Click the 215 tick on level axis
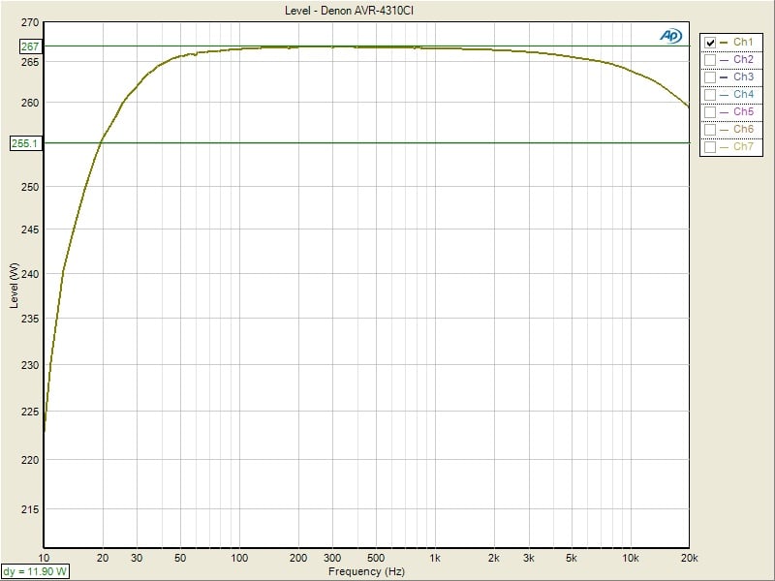The height and width of the screenshot is (581, 775). (x=29, y=509)
